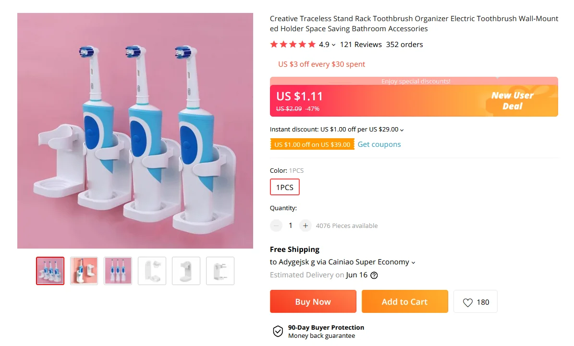View the second thumbnail with orange background

coord(84,271)
